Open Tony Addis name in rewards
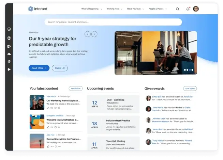The width and height of the screenshot is (223, 160). pyautogui.click(x=158, y=141)
